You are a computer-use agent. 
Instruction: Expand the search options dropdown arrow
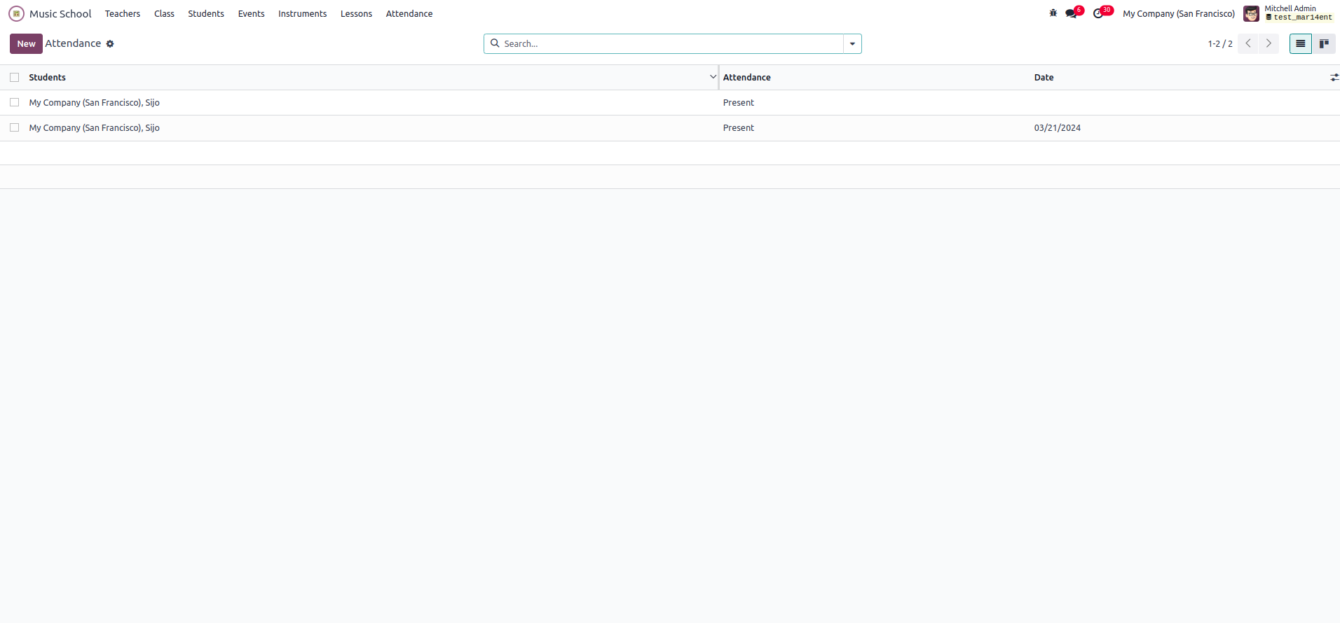(x=852, y=43)
